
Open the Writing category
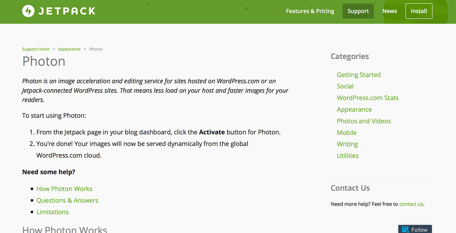pos(347,144)
